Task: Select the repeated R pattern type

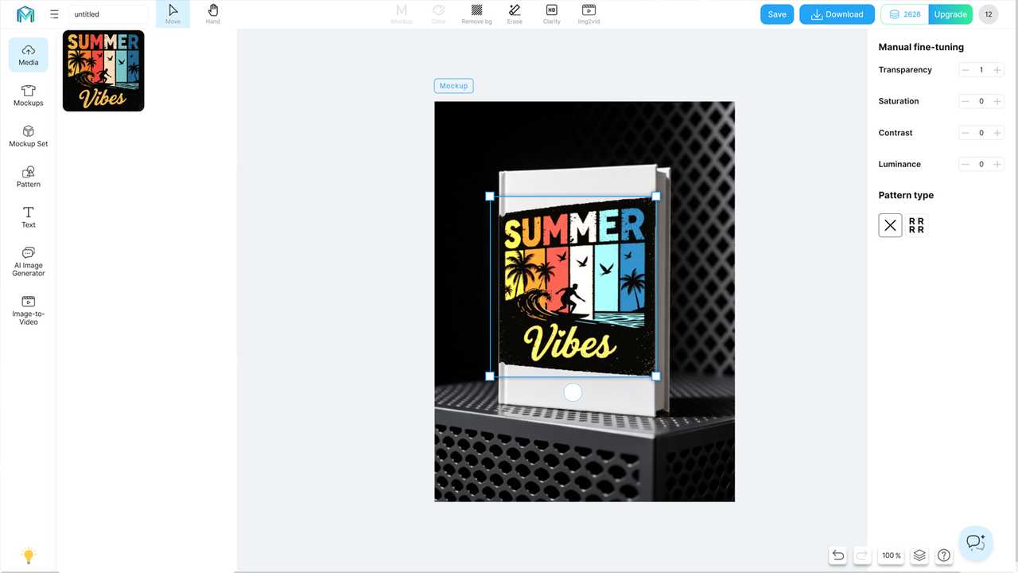Action: tap(916, 225)
